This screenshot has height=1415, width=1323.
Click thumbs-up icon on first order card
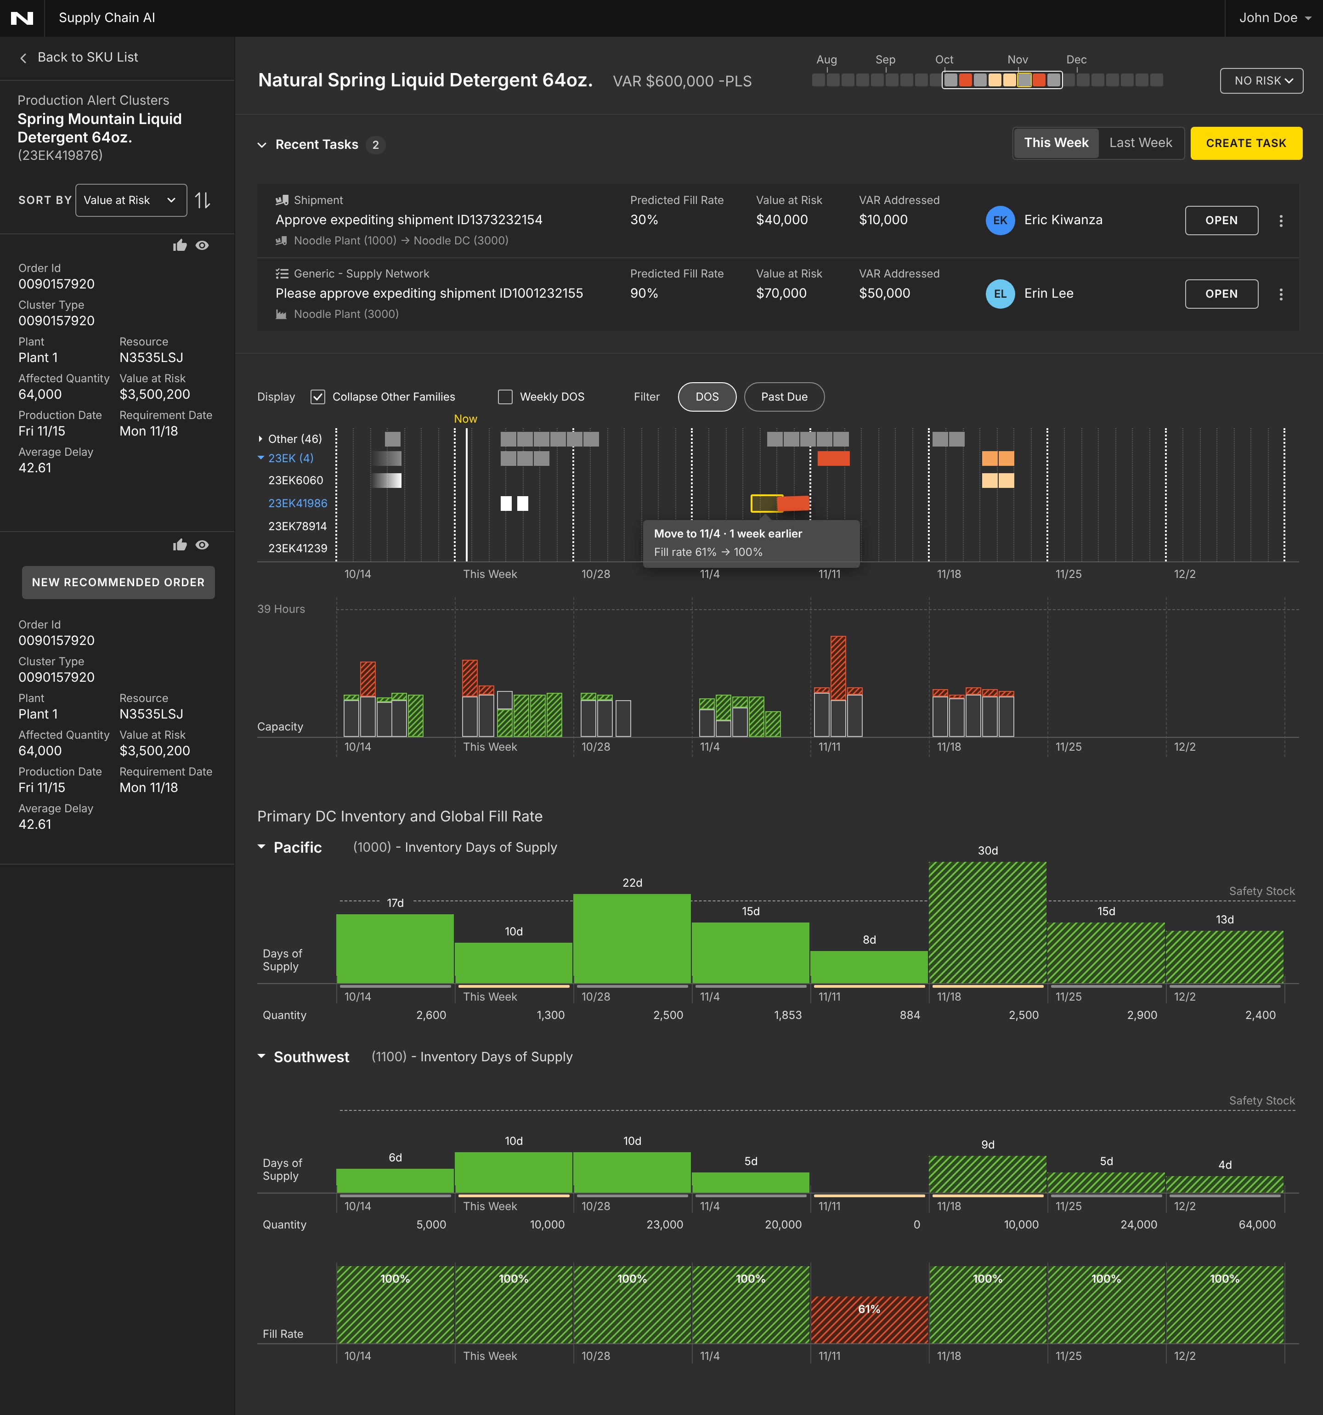[180, 246]
